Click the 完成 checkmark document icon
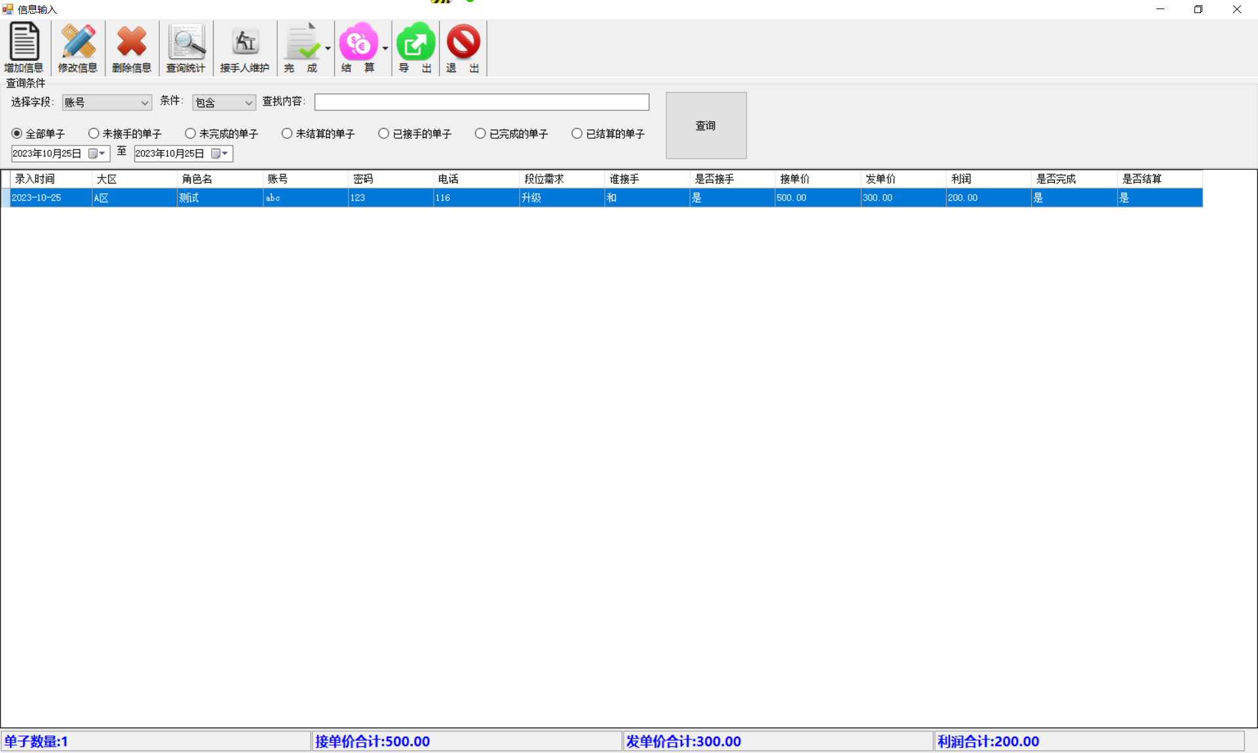 301,42
